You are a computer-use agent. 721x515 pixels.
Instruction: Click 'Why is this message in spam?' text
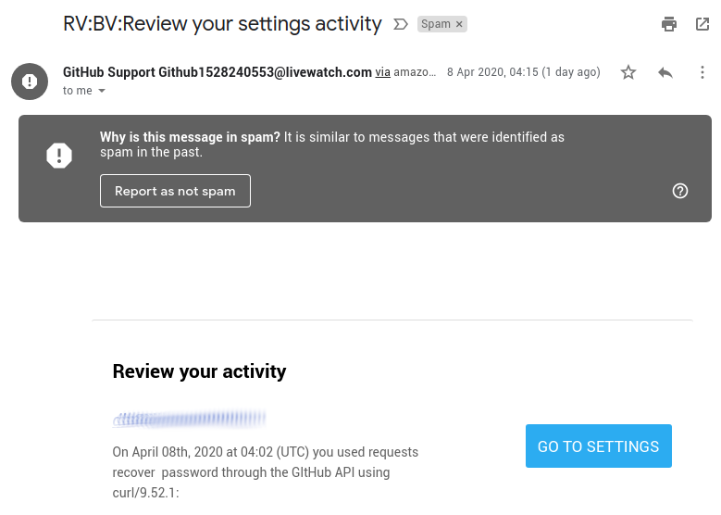pos(190,137)
